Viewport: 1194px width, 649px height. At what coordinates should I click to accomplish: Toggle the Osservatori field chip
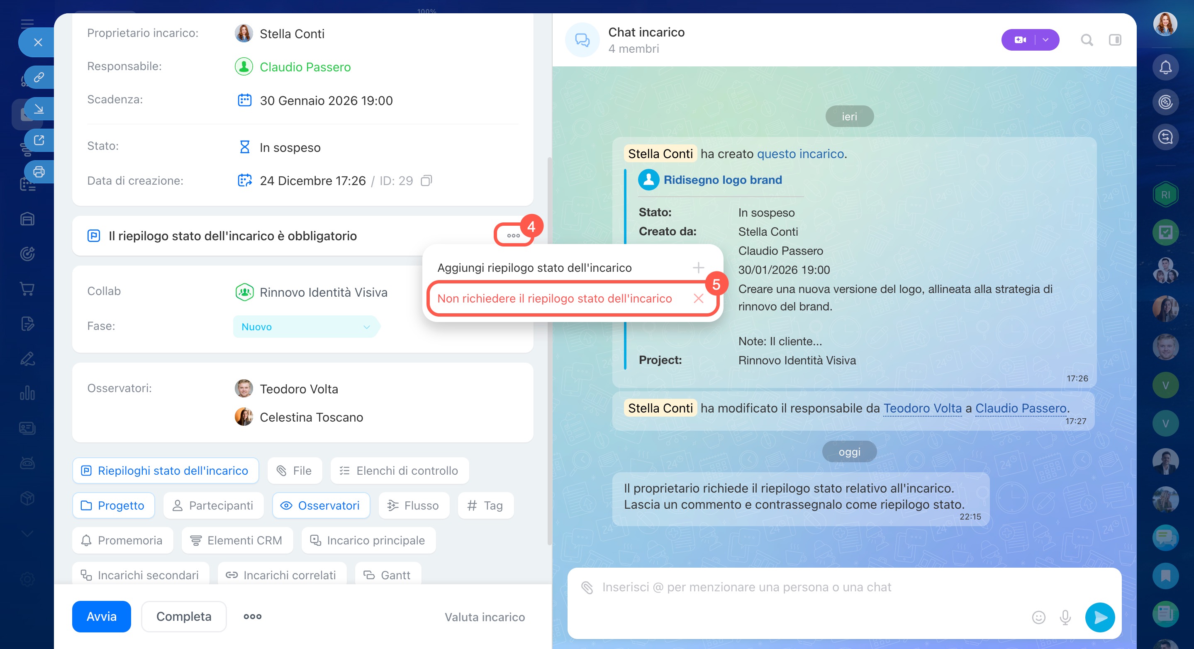(x=321, y=505)
